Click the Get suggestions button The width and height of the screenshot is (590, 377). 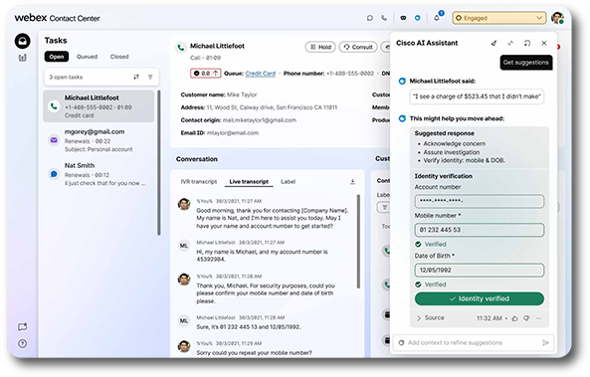[x=526, y=63]
